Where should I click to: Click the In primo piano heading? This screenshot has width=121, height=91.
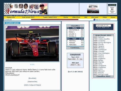click(12, 23)
